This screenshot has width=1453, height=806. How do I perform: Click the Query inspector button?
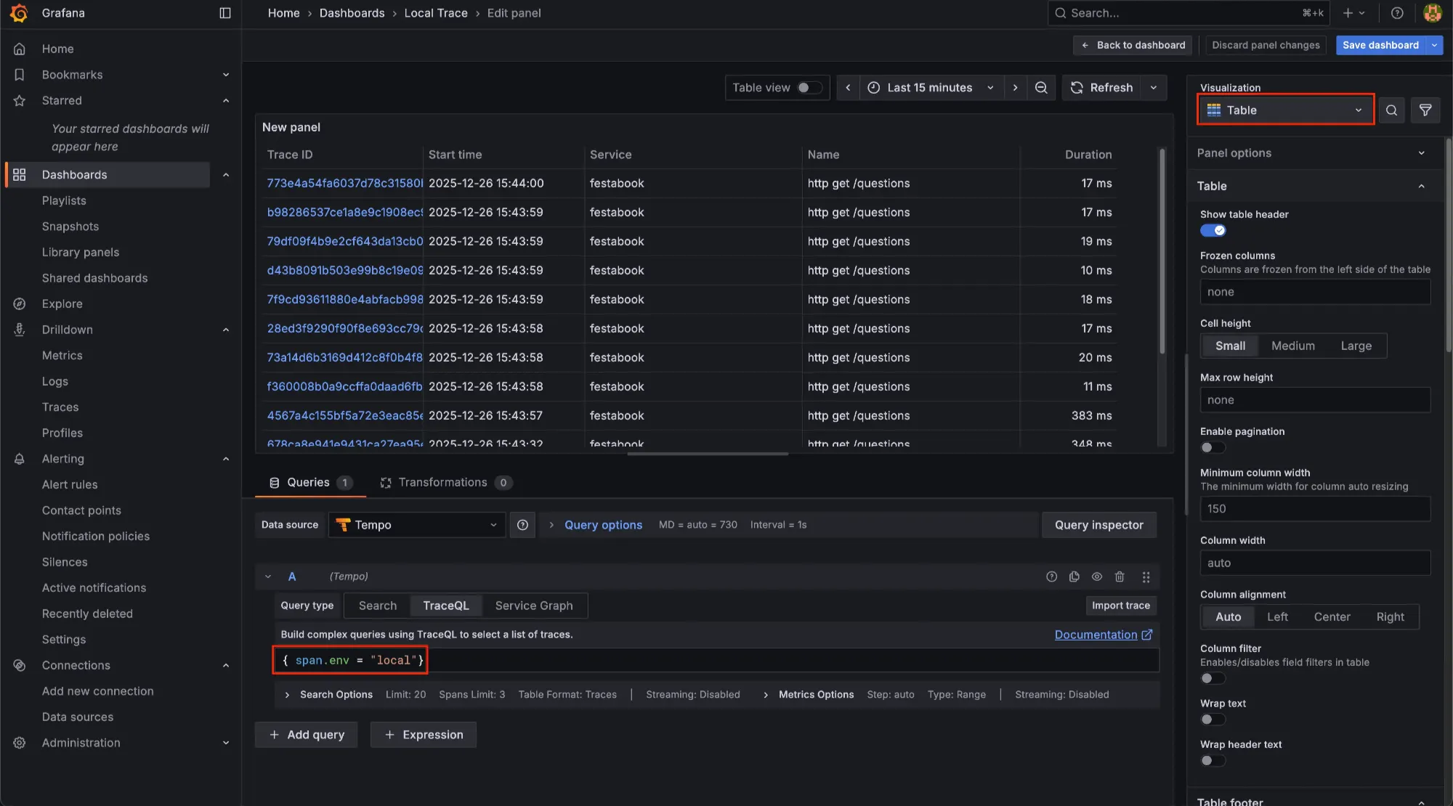[1098, 525]
